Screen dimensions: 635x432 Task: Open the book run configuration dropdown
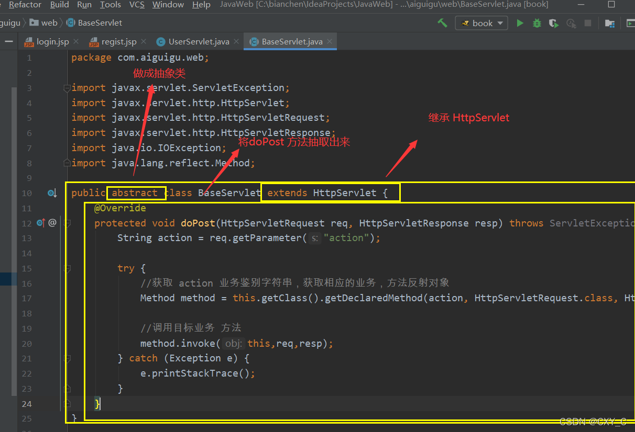click(482, 23)
